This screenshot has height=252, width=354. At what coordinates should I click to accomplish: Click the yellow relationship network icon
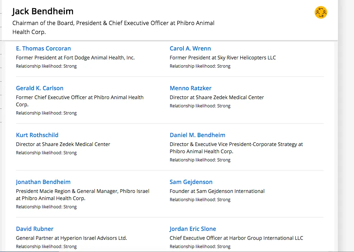point(321,13)
